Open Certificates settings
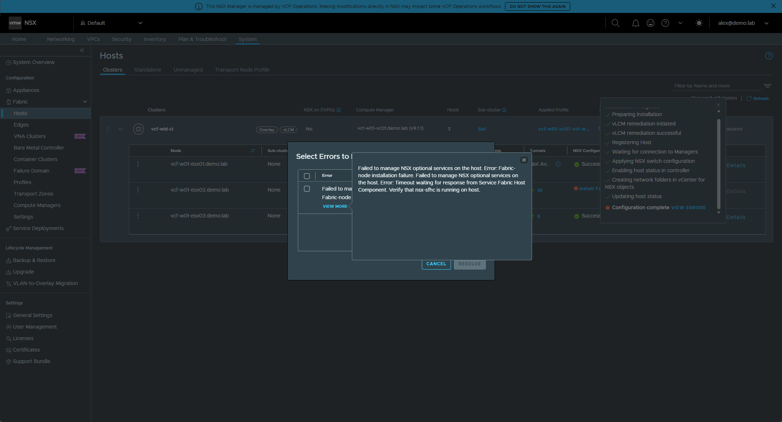Viewport: 782px width, 422px height. pyautogui.click(x=26, y=350)
